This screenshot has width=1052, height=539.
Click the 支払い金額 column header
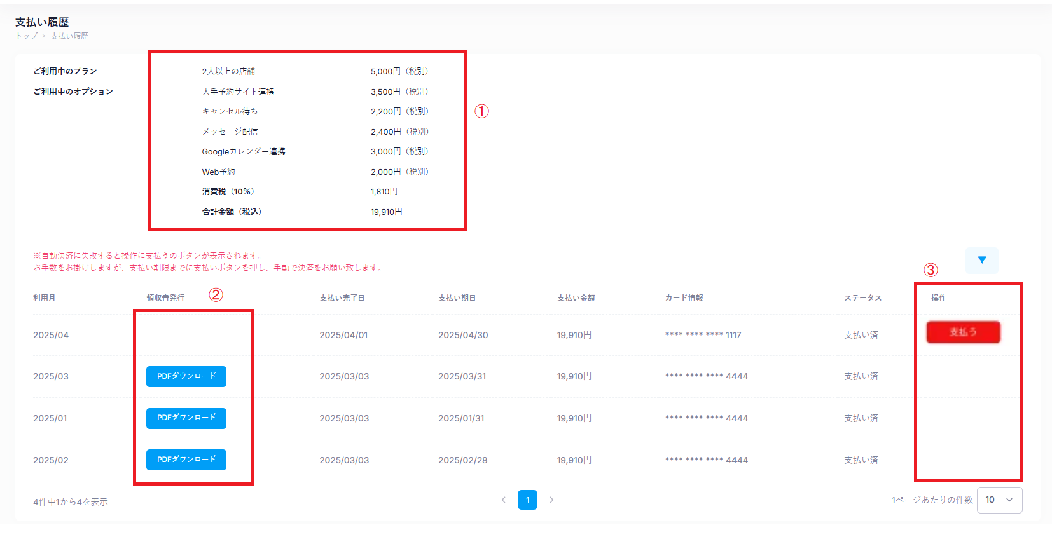pyautogui.click(x=576, y=298)
